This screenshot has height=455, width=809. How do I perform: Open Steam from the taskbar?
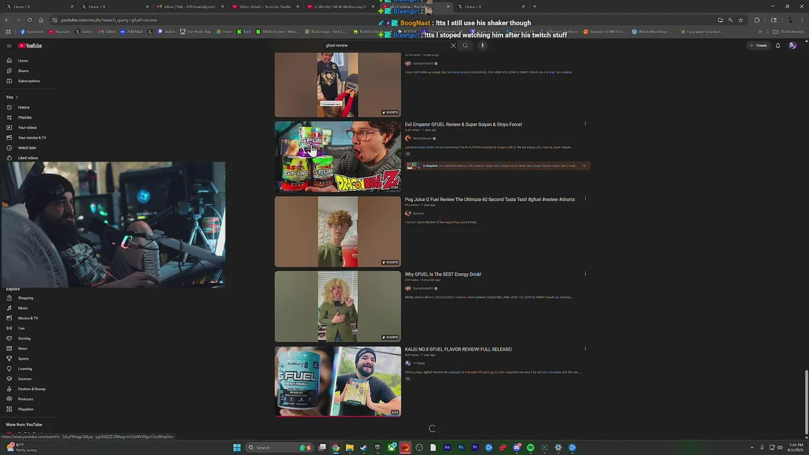coord(363,447)
